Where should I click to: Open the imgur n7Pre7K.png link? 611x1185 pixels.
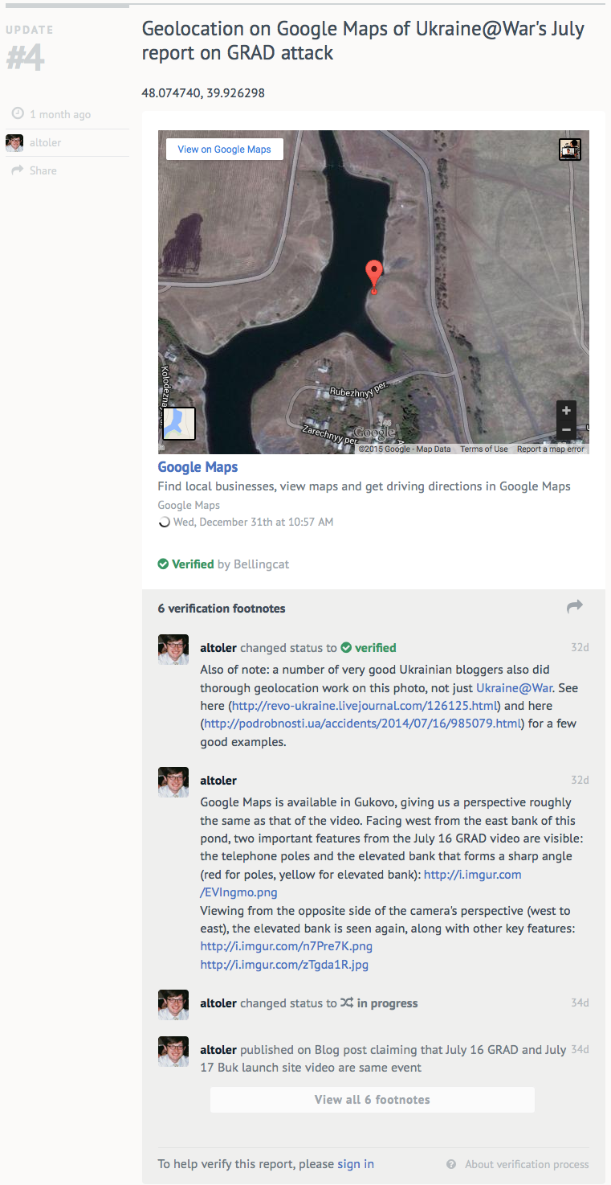click(287, 946)
